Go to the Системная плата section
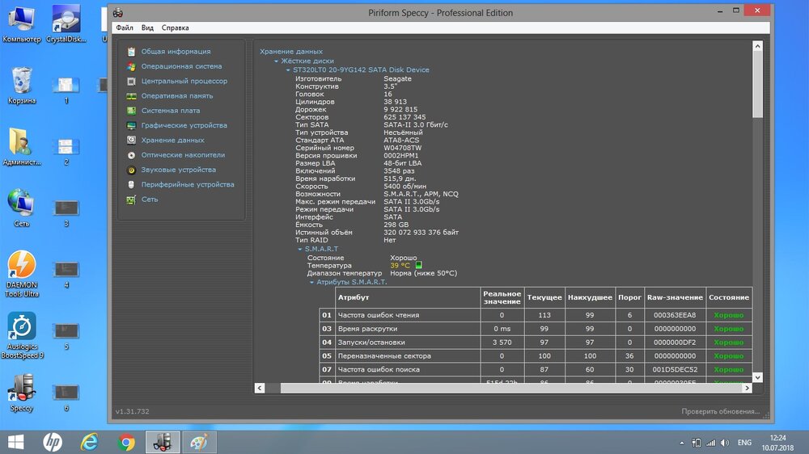 click(x=170, y=111)
